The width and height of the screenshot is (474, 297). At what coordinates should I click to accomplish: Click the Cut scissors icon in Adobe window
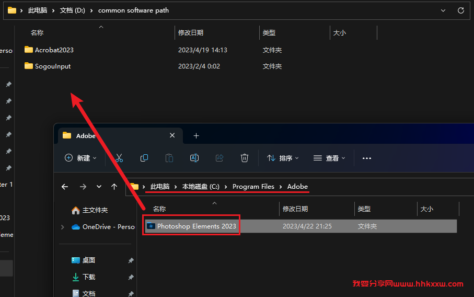click(119, 158)
